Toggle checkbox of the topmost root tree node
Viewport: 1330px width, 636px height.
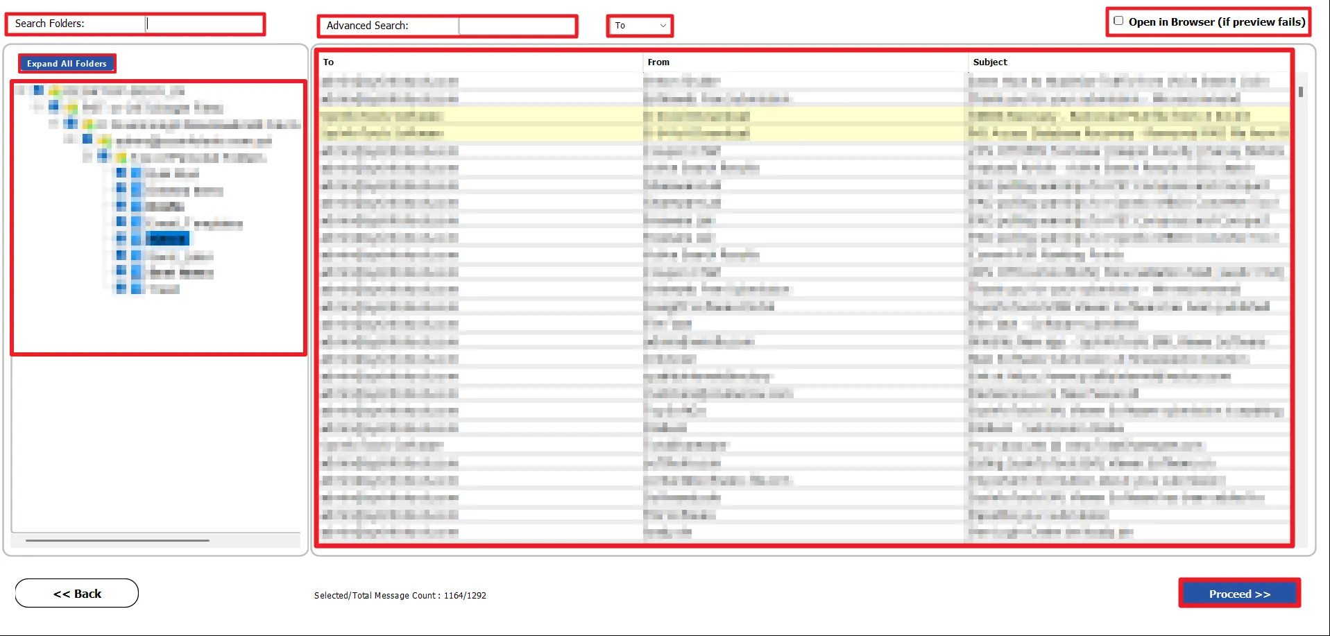pyautogui.click(x=39, y=90)
